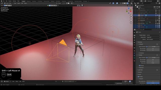Hide Plane.007 with its eye icon
161x90 pixels.
(158, 23)
